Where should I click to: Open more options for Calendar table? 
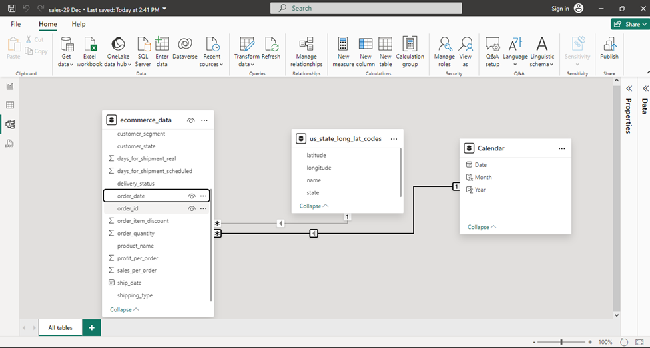pyautogui.click(x=561, y=148)
